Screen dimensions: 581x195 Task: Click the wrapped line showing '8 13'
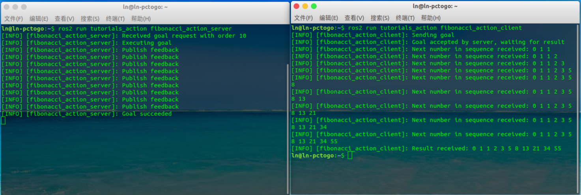[x=298, y=99]
